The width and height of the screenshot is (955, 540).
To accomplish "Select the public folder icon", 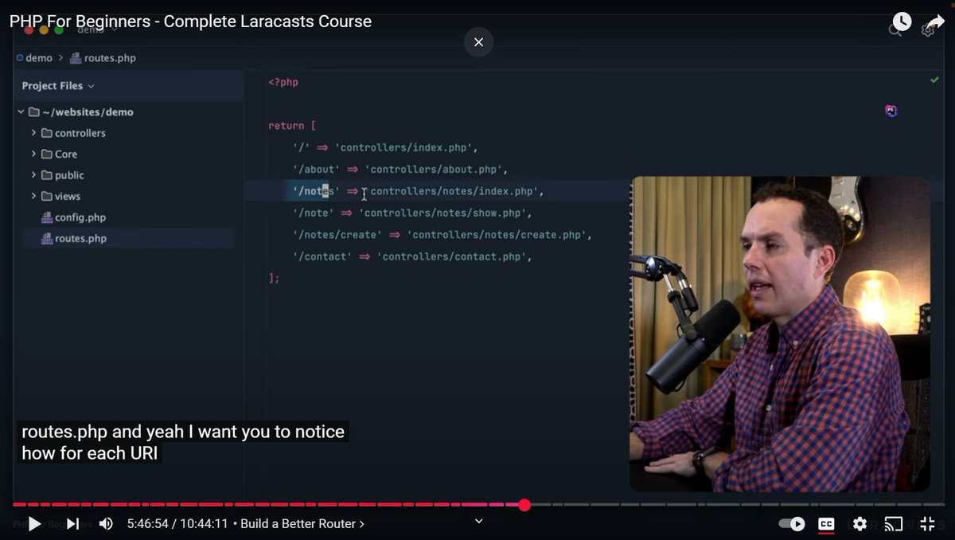I will tap(47, 175).
